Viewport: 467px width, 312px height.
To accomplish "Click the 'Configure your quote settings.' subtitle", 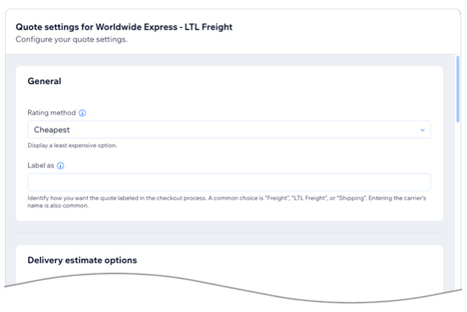I will pyautogui.click(x=71, y=39).
